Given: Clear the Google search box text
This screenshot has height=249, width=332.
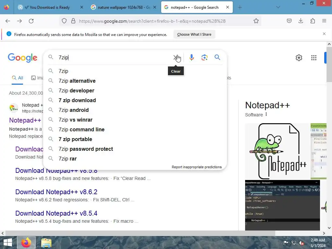Looking at the screenshot, I should tap(175, 57).
